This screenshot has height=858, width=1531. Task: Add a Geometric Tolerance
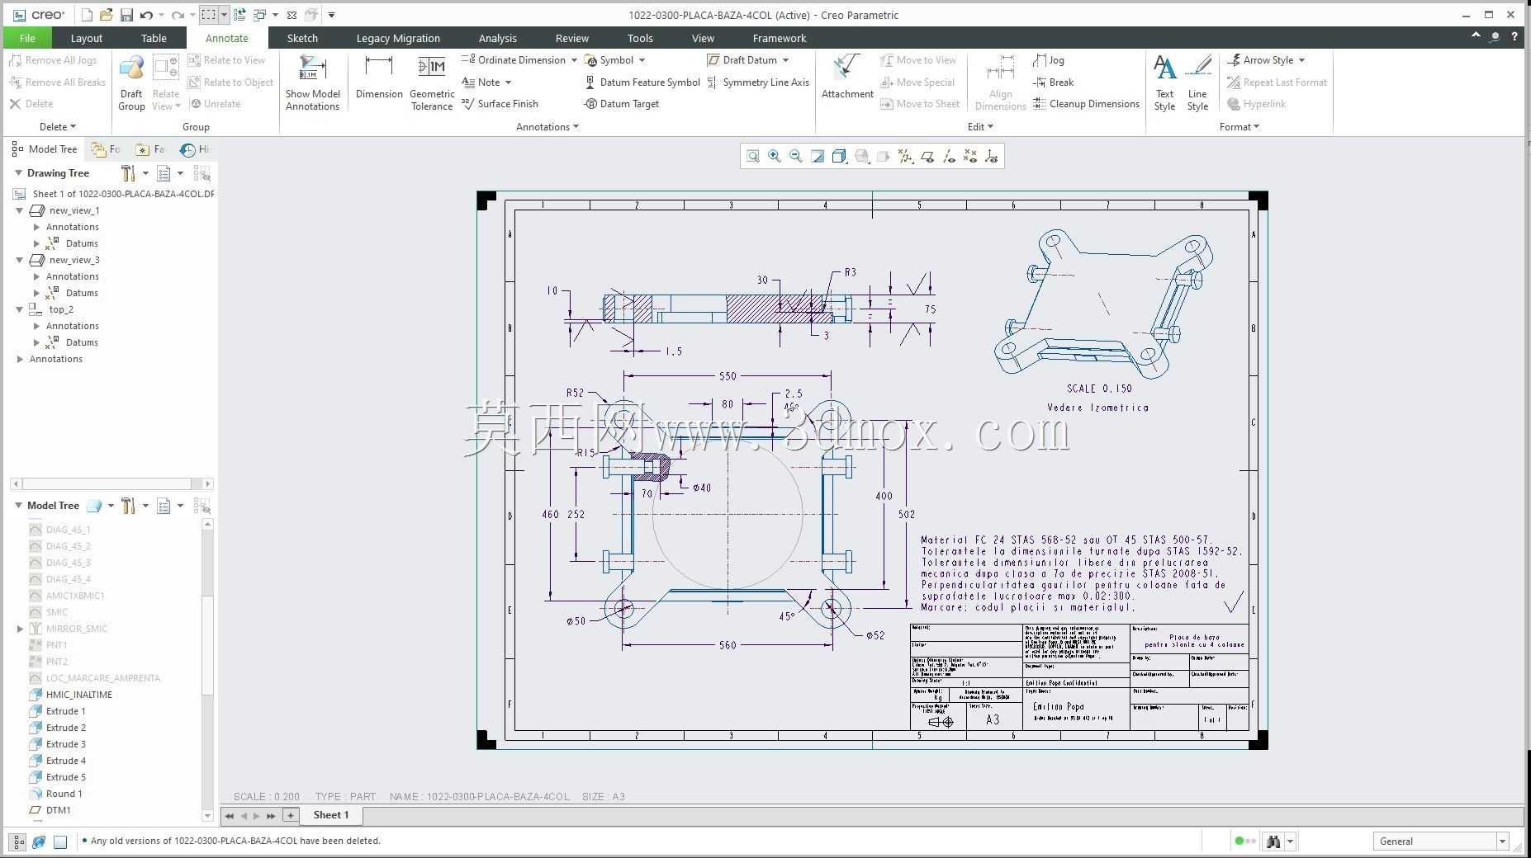coord(432,82)
